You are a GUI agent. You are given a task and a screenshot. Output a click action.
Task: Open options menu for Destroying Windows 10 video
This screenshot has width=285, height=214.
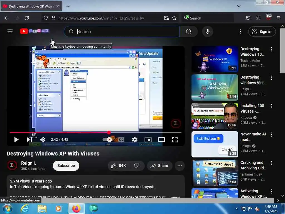pos(272,49)
